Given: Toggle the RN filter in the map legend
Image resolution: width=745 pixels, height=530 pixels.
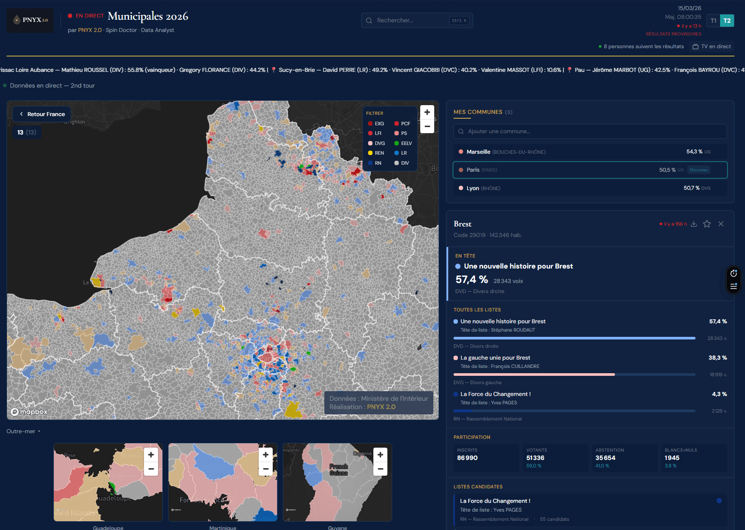Looking at the screenshot, I should point(375,163).
